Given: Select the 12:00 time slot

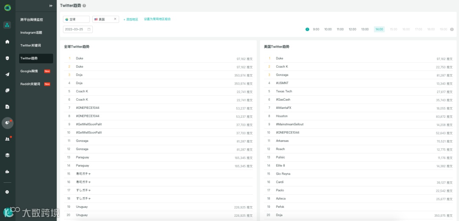Looking at the screenshot, I should click(x=352, y=29).
